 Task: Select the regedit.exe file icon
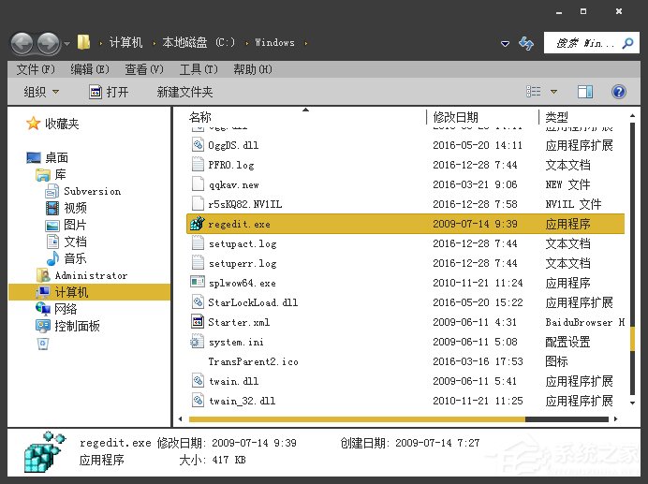pos(198,224)
